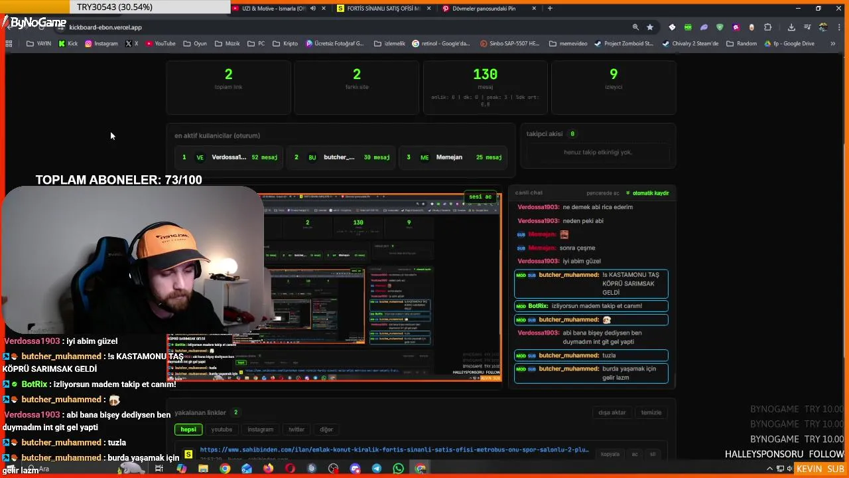Open the sahibinden.com captured link
849x478 pixels.
(395, 449)
